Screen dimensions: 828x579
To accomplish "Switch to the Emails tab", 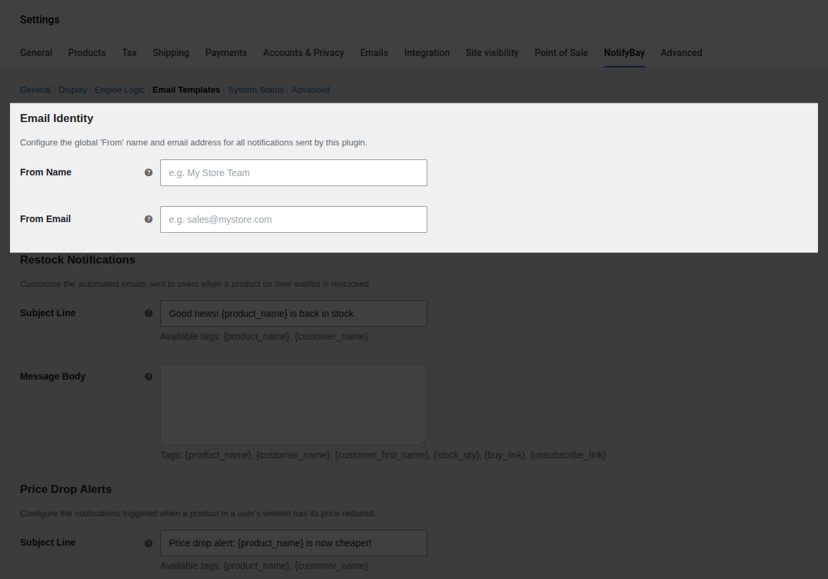I will [374, 53].
